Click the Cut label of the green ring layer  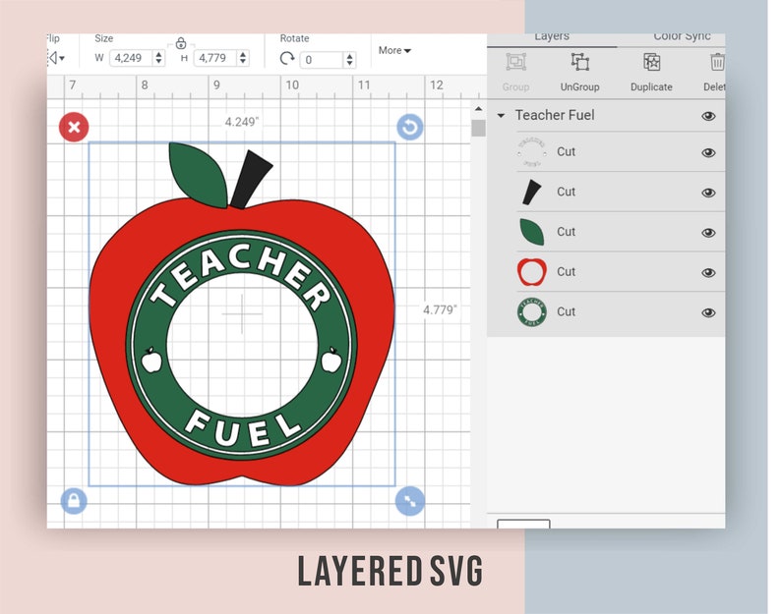[566, 311]
